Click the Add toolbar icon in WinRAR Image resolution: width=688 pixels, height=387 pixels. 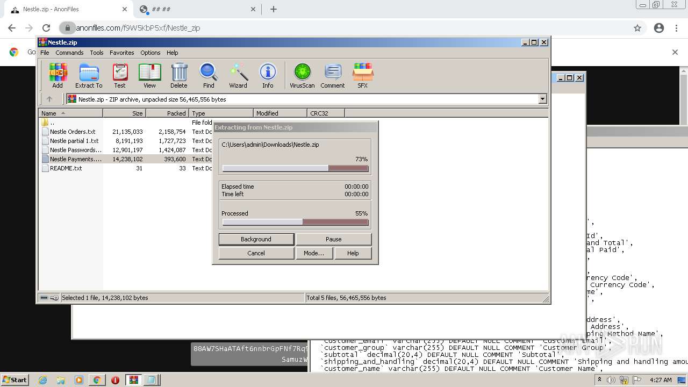[58, 75]
